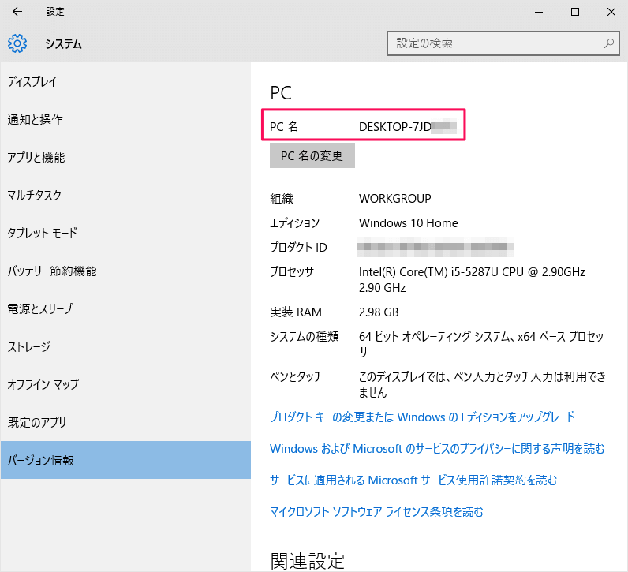Select 通知と操作 in the sidebar
Image resolution: width=628 pixels, height=572 pixels.
point(36,120)
